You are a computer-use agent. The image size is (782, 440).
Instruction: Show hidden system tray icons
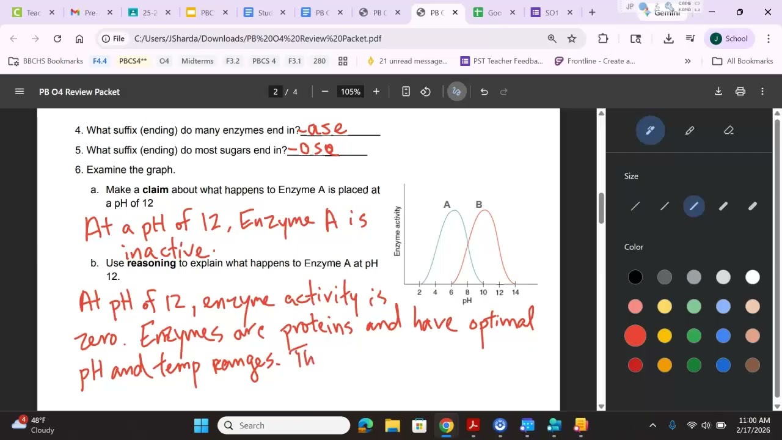tap(652, 425)
